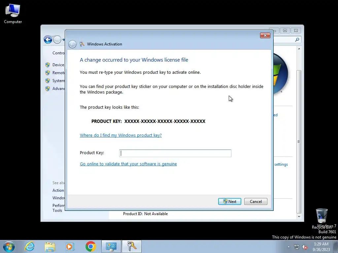This screenshot has width=338, height=253.
Task: Open Action Center link under See also
Action: point(58,190)
